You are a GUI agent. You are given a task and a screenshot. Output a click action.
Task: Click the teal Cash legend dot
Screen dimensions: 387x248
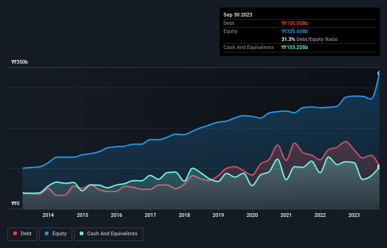tap(82, 233)
